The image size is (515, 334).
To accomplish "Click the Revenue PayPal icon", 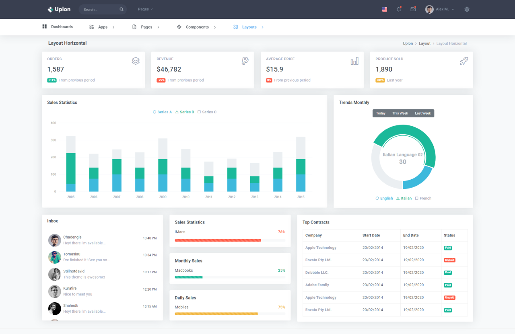I will [x=245, y=61].
